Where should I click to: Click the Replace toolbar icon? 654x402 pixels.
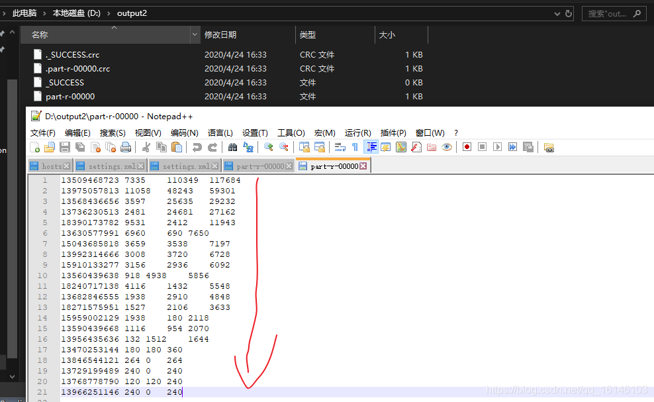click(x=248, y=147)
